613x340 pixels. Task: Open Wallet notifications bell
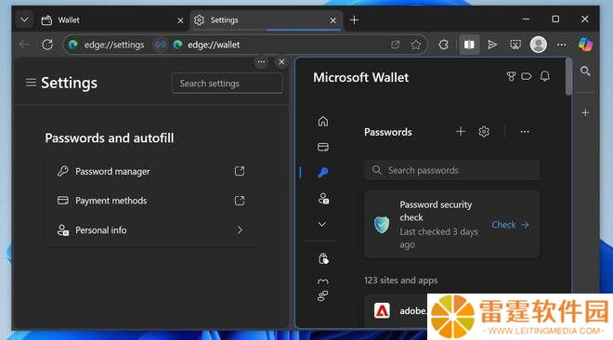tap(545, 76)
